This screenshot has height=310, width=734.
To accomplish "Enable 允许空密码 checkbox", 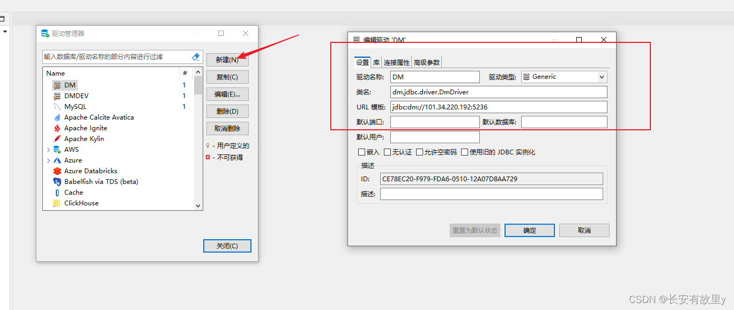I will [x=419, y=152].
